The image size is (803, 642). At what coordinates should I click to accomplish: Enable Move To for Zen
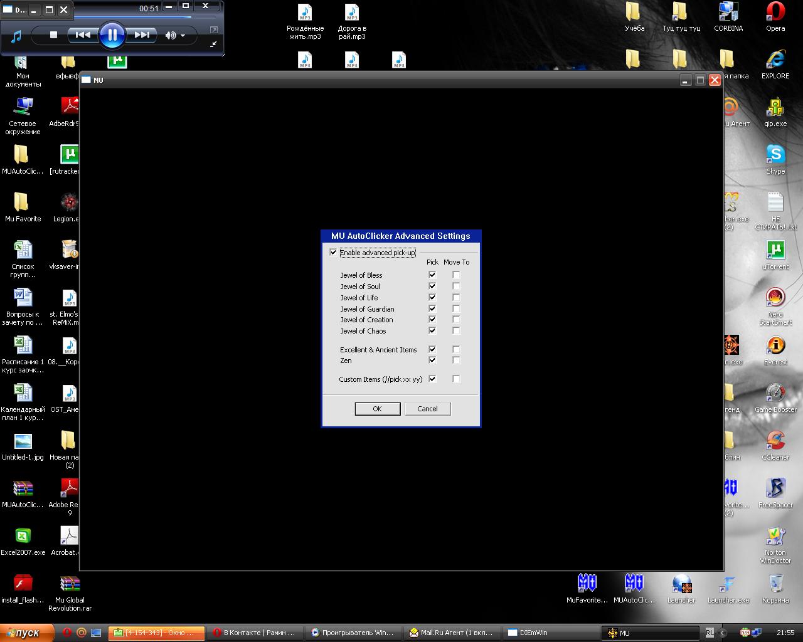[456, 360]
